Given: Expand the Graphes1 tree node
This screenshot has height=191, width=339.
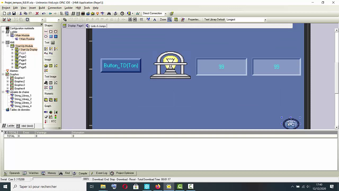Looking at the screenshot, I should pos(8,78).
